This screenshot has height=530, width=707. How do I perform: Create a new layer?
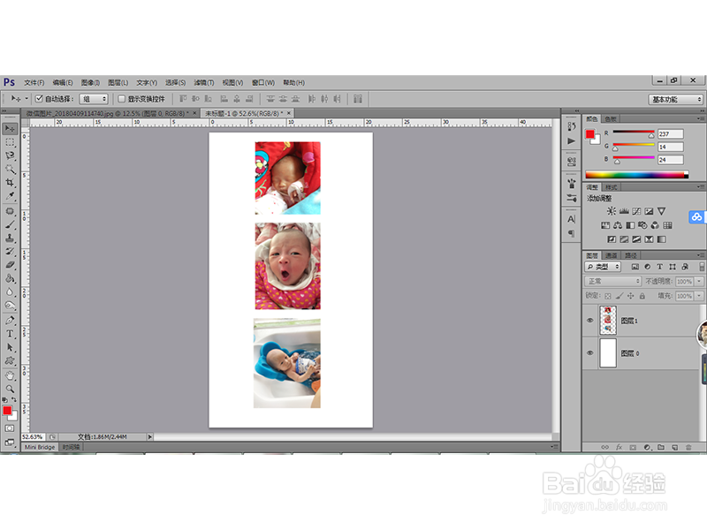674,447
